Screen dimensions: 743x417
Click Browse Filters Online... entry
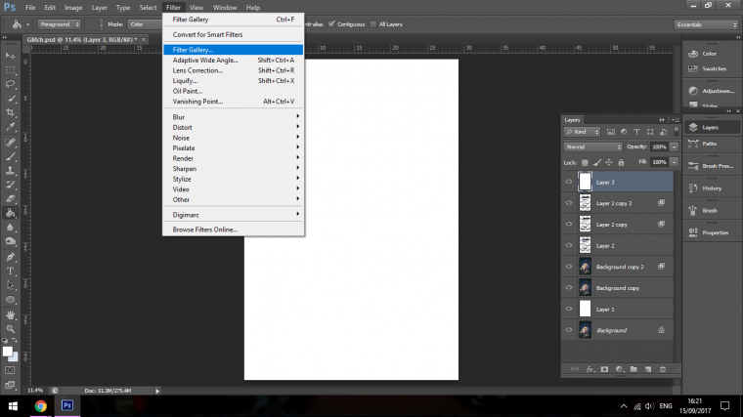233,229
